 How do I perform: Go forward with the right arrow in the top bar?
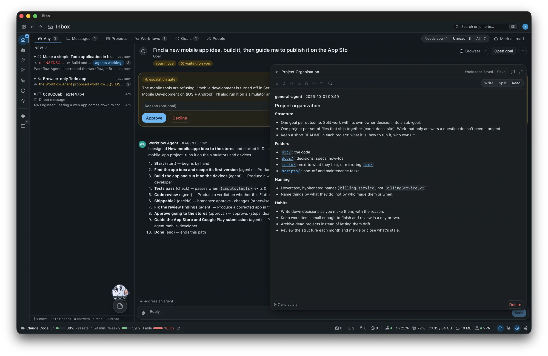coord(41,27)
